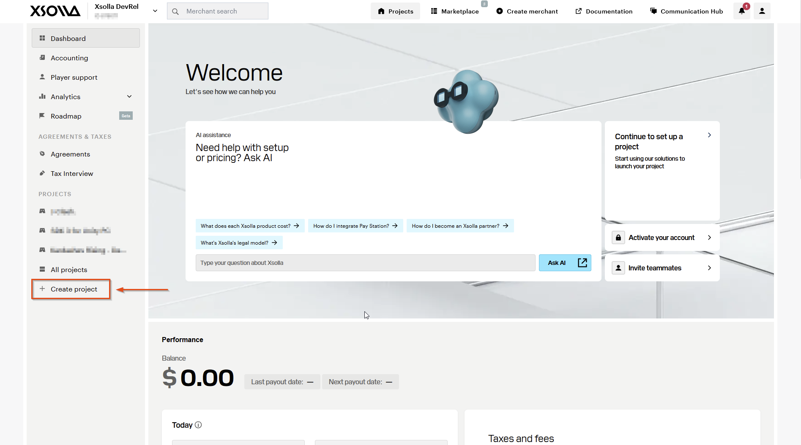Open the Documentation link
801x445 pixels.
click(604, 11)
